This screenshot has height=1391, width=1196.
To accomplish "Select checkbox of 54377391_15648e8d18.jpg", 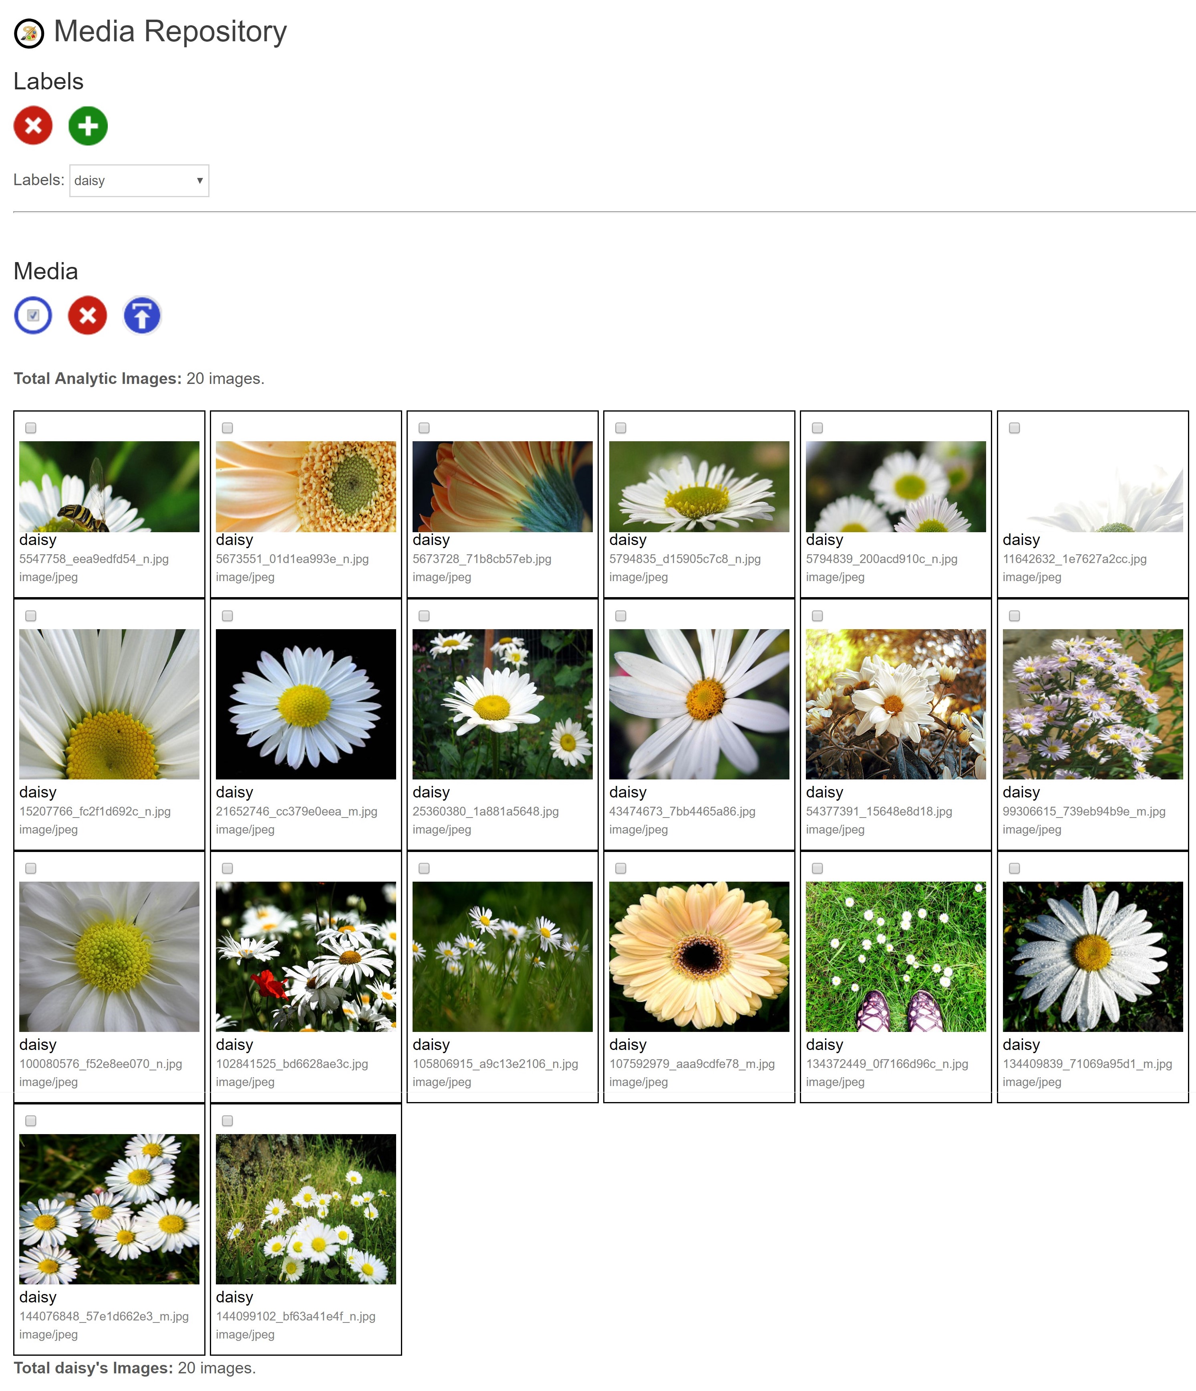I will 817,616.
